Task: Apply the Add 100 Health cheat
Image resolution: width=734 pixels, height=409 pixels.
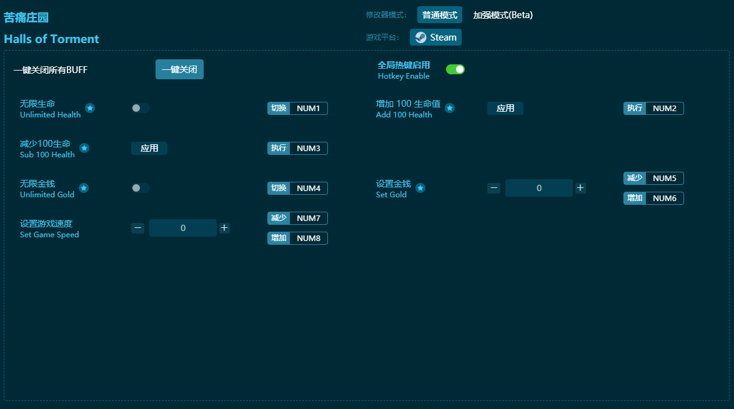Action: pos(505,108)
